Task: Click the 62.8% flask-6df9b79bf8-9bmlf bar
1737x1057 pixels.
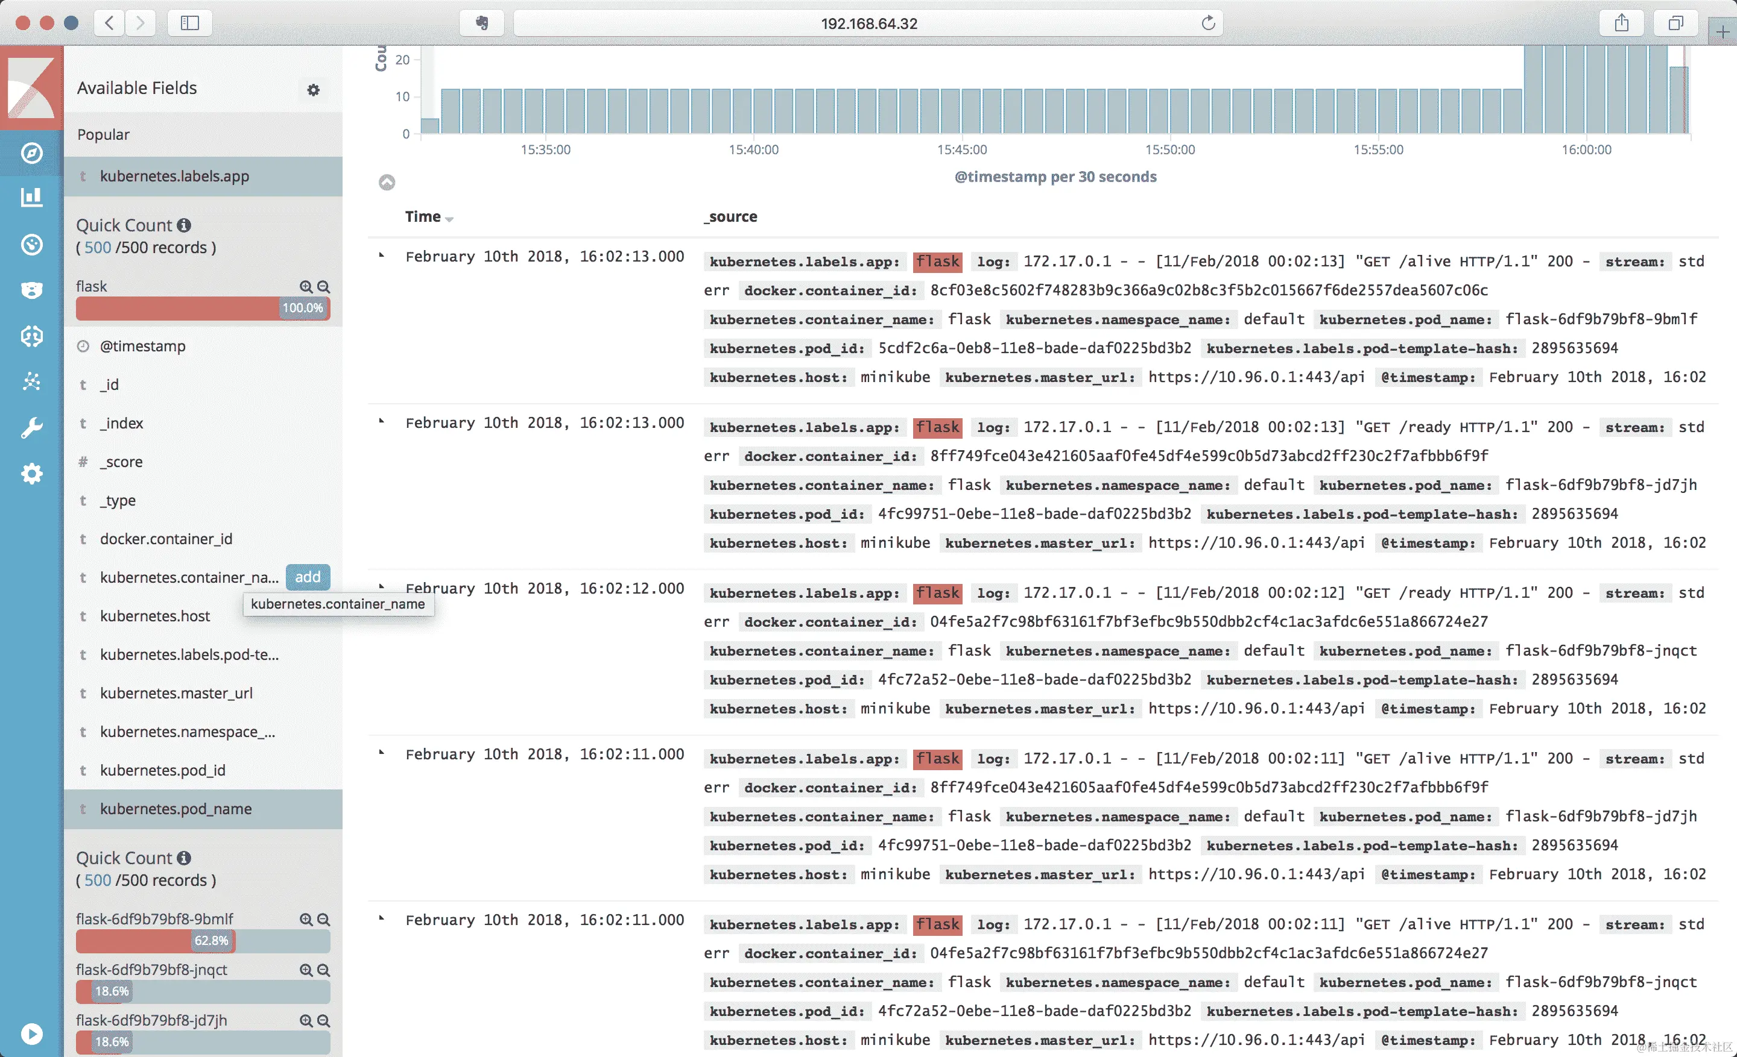Action: [x=155, y=941]
